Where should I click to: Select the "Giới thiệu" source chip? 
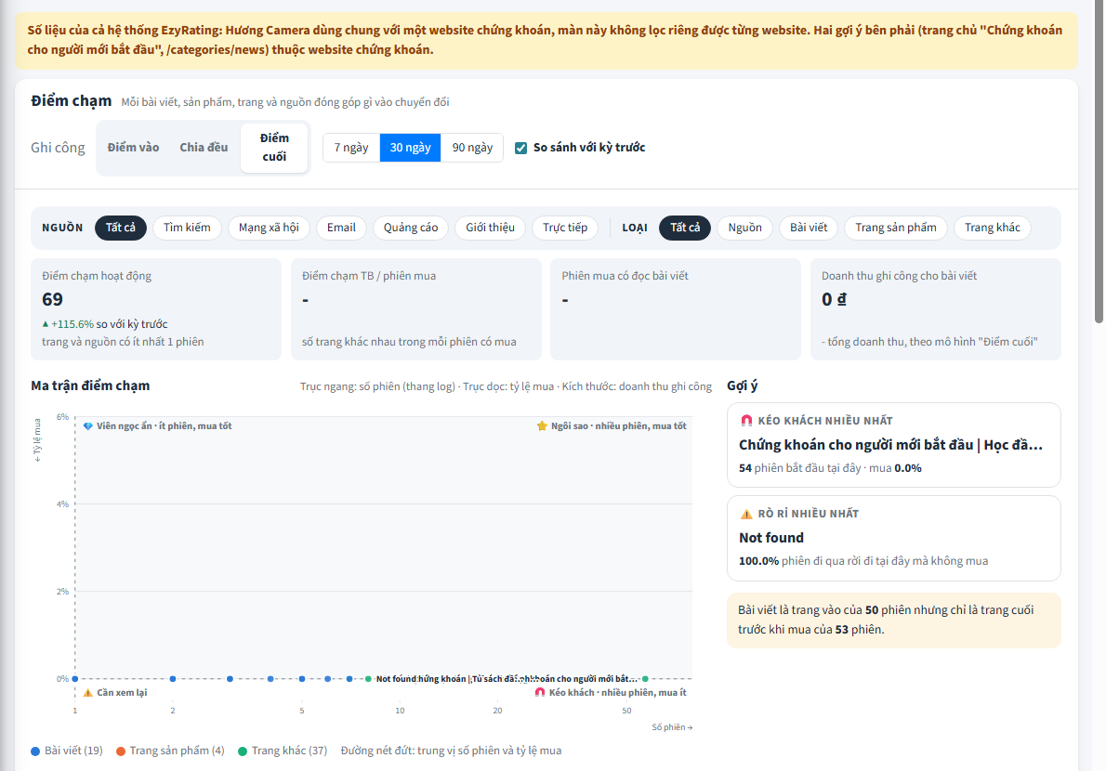click(x=490, y=228)
